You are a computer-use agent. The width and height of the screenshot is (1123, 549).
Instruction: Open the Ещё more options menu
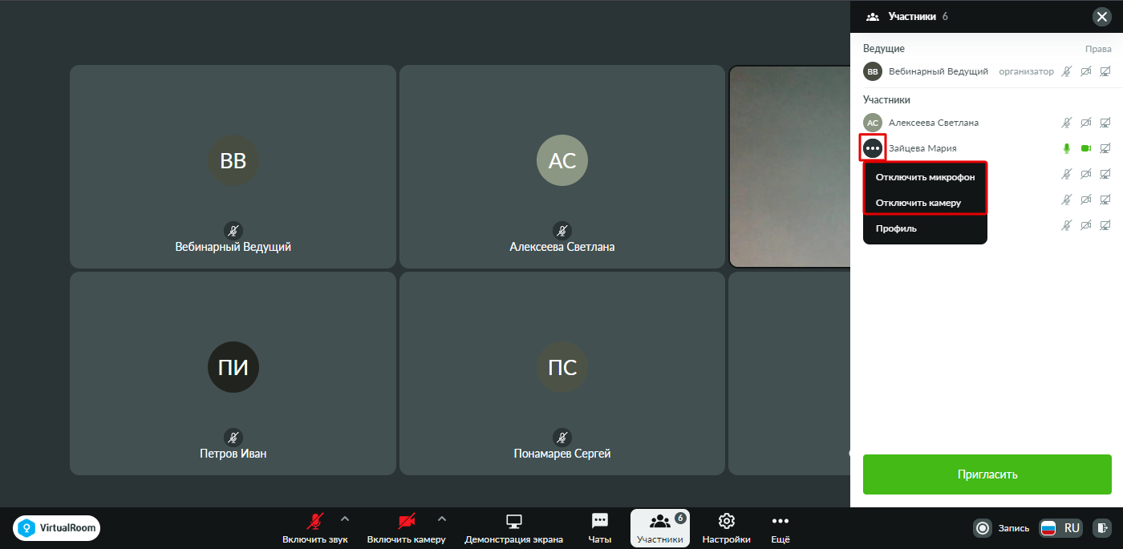(x=780, y=528)
